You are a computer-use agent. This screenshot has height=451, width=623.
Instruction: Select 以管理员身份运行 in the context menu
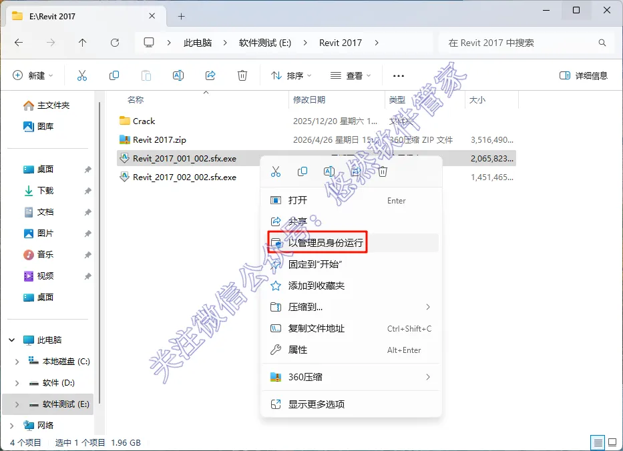pos(351,243)
